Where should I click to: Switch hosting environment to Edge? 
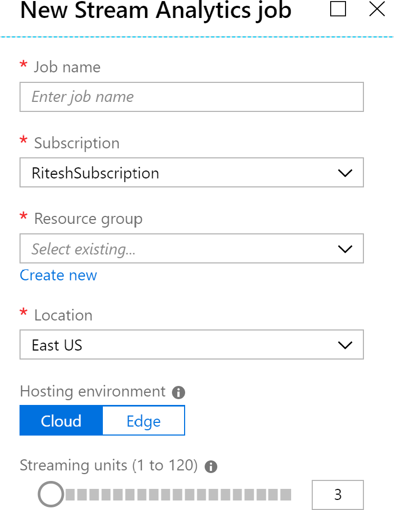point(143,421)
